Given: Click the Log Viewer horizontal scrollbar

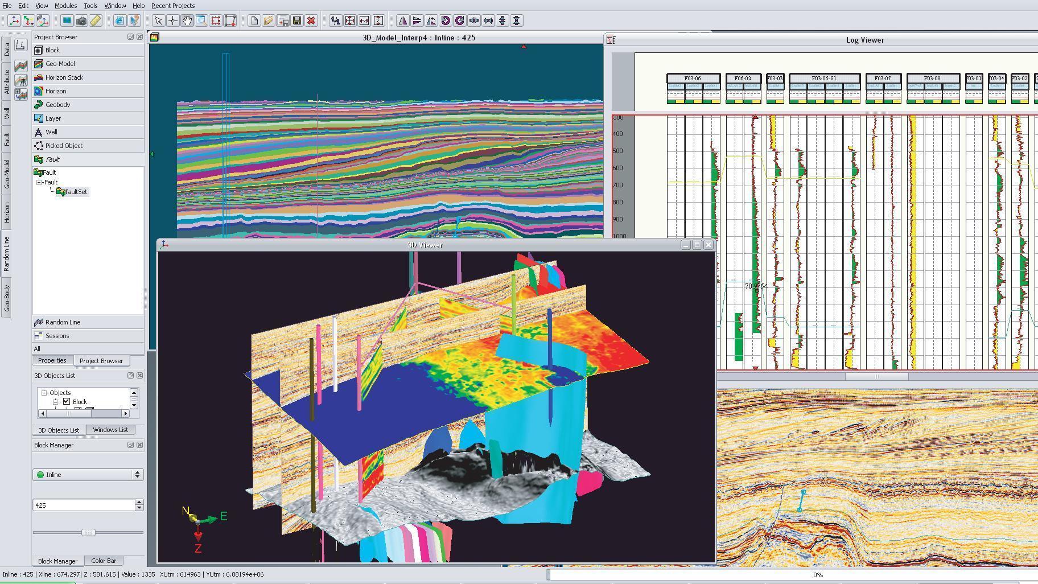Looking at the screenshot, I should (877, 376).
